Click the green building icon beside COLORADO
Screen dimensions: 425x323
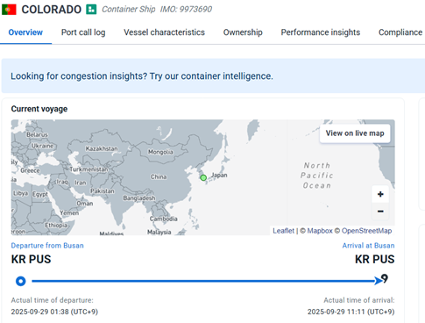(x=91, y=10)
